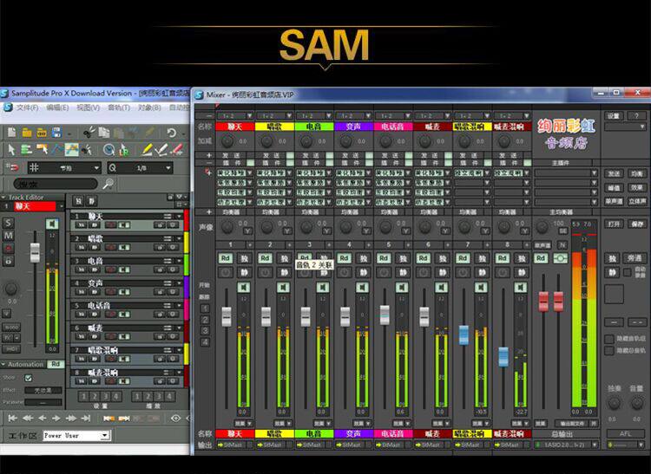Jump to the project start via the transport arrow

coord(12,418)
